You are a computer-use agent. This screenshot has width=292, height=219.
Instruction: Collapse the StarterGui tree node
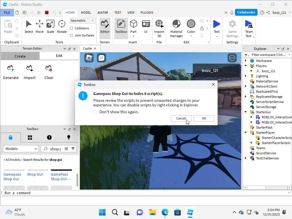click(246, 112)
